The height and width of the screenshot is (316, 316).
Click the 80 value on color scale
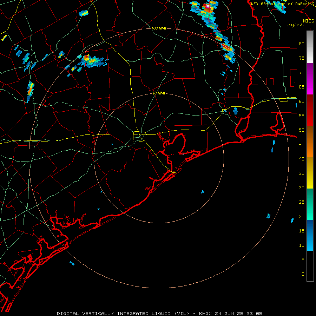pos(302,44)
